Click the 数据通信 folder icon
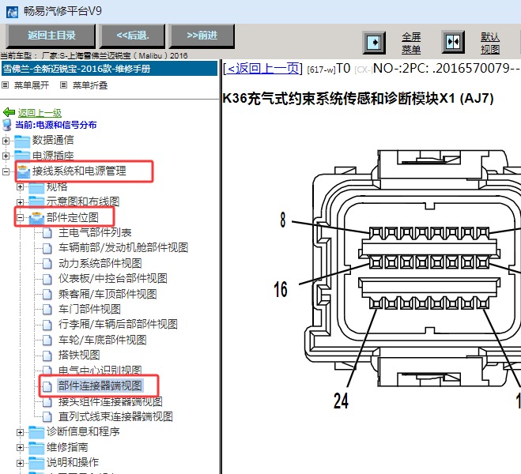521x474 pixels. [x=22, y=141]
